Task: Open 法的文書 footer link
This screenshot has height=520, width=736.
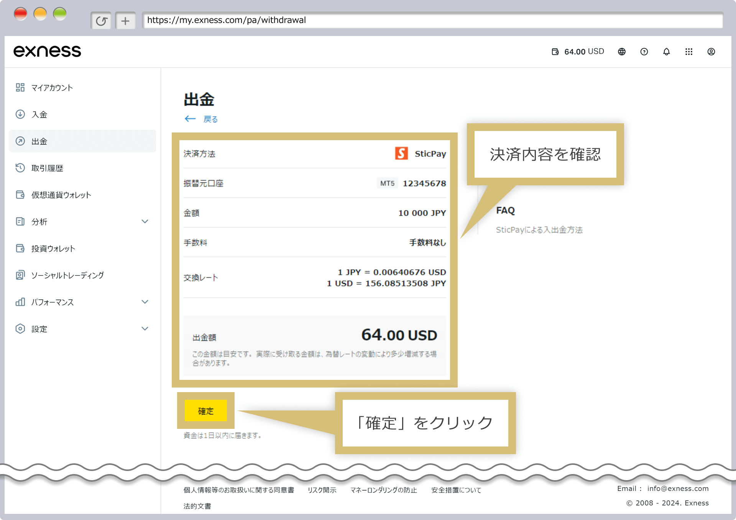Action: pos(197,506)
